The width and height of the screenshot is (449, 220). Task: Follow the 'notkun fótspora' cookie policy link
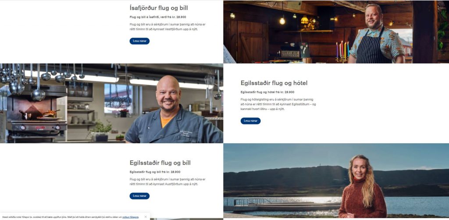pyautogui.click(x=130, y=217)
